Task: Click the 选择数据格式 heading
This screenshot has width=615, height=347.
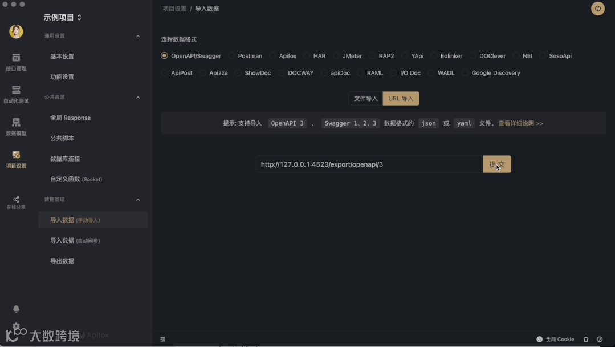Action: (179, 39)
